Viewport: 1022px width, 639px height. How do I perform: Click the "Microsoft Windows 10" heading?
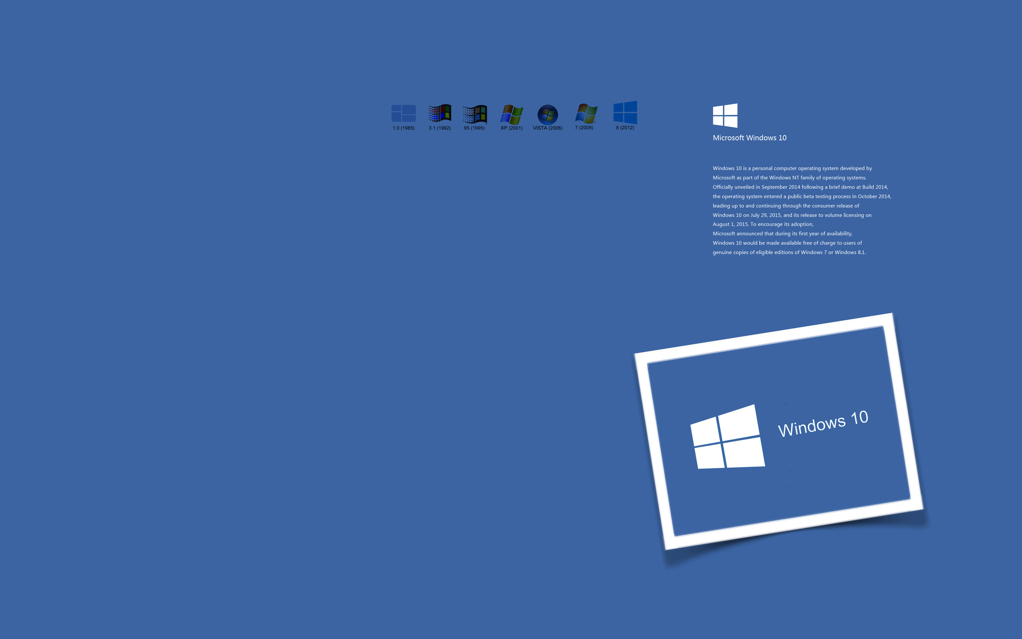749,138
